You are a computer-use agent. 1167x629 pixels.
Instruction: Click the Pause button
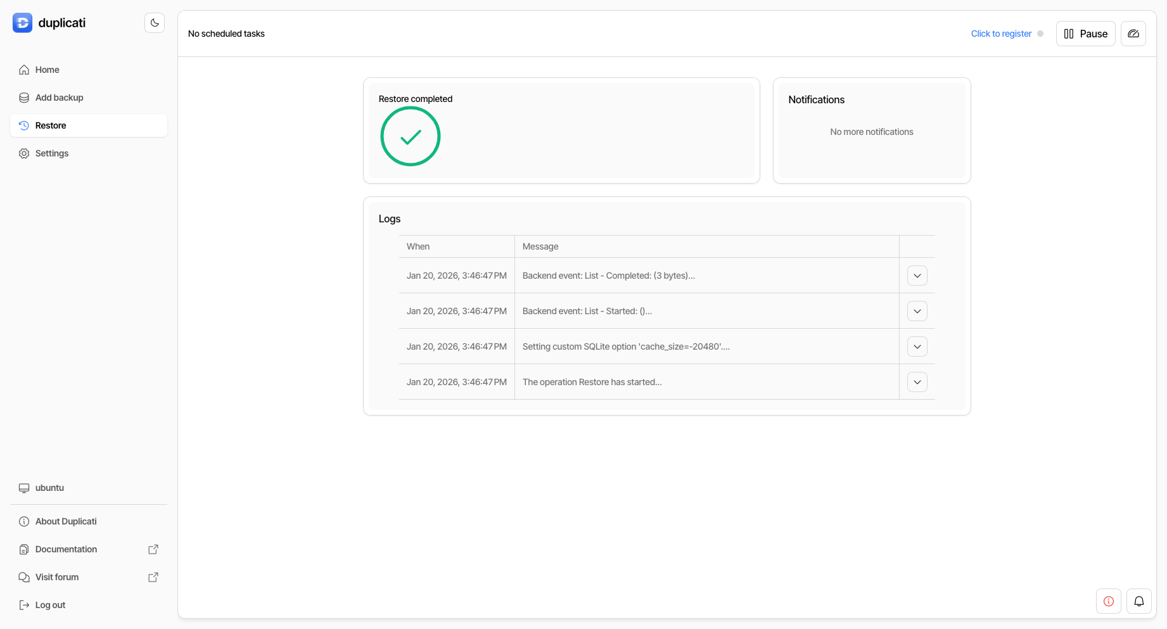(1085, 33)
